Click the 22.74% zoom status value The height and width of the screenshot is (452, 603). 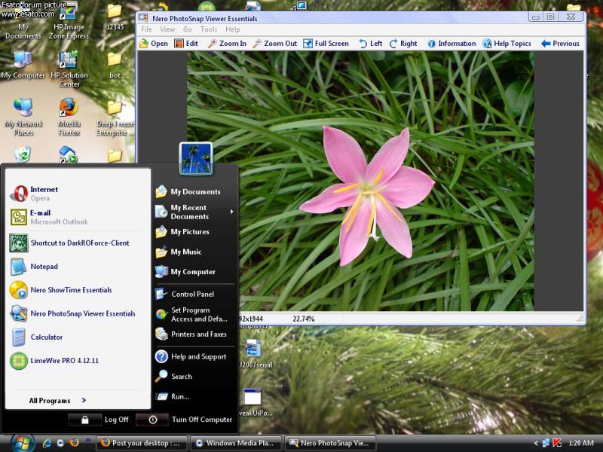304,319
